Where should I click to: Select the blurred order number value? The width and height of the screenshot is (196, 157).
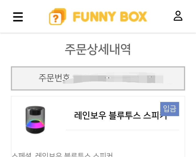coord(118,78)
